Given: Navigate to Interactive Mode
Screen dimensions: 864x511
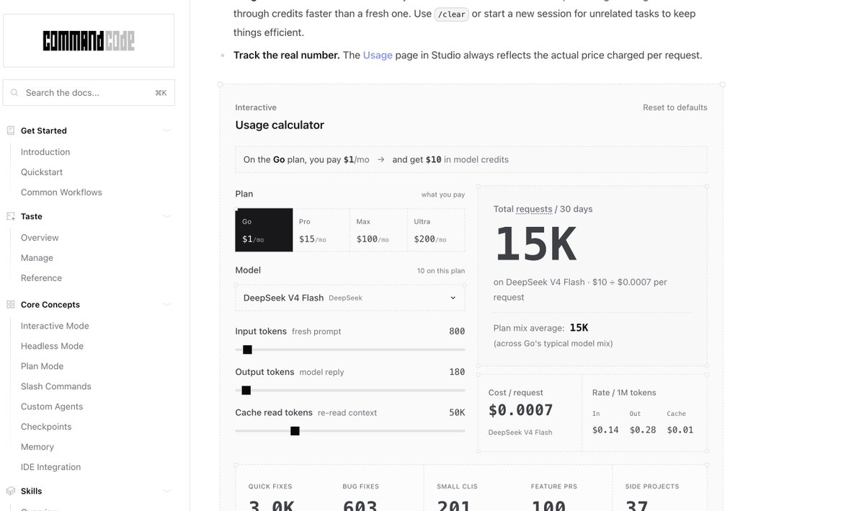Looking at the screenshot, I should coord(55,326).
